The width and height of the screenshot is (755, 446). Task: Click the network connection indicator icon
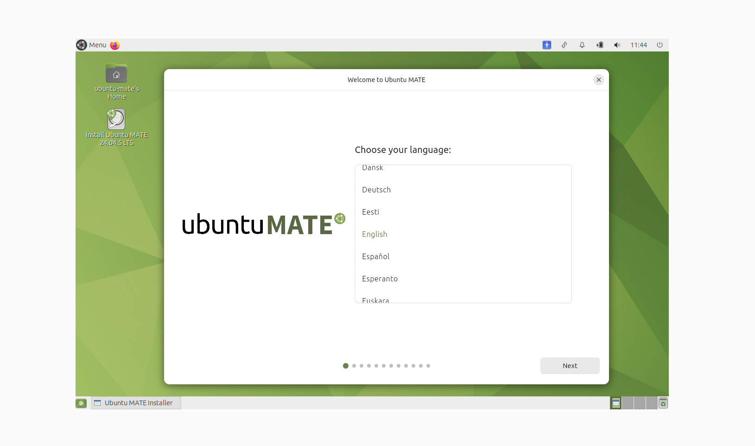point(565,45)
